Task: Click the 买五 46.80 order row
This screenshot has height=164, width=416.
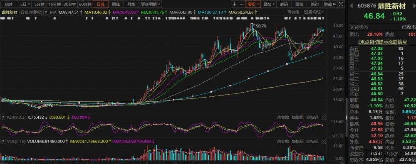Action: point(382,94)
